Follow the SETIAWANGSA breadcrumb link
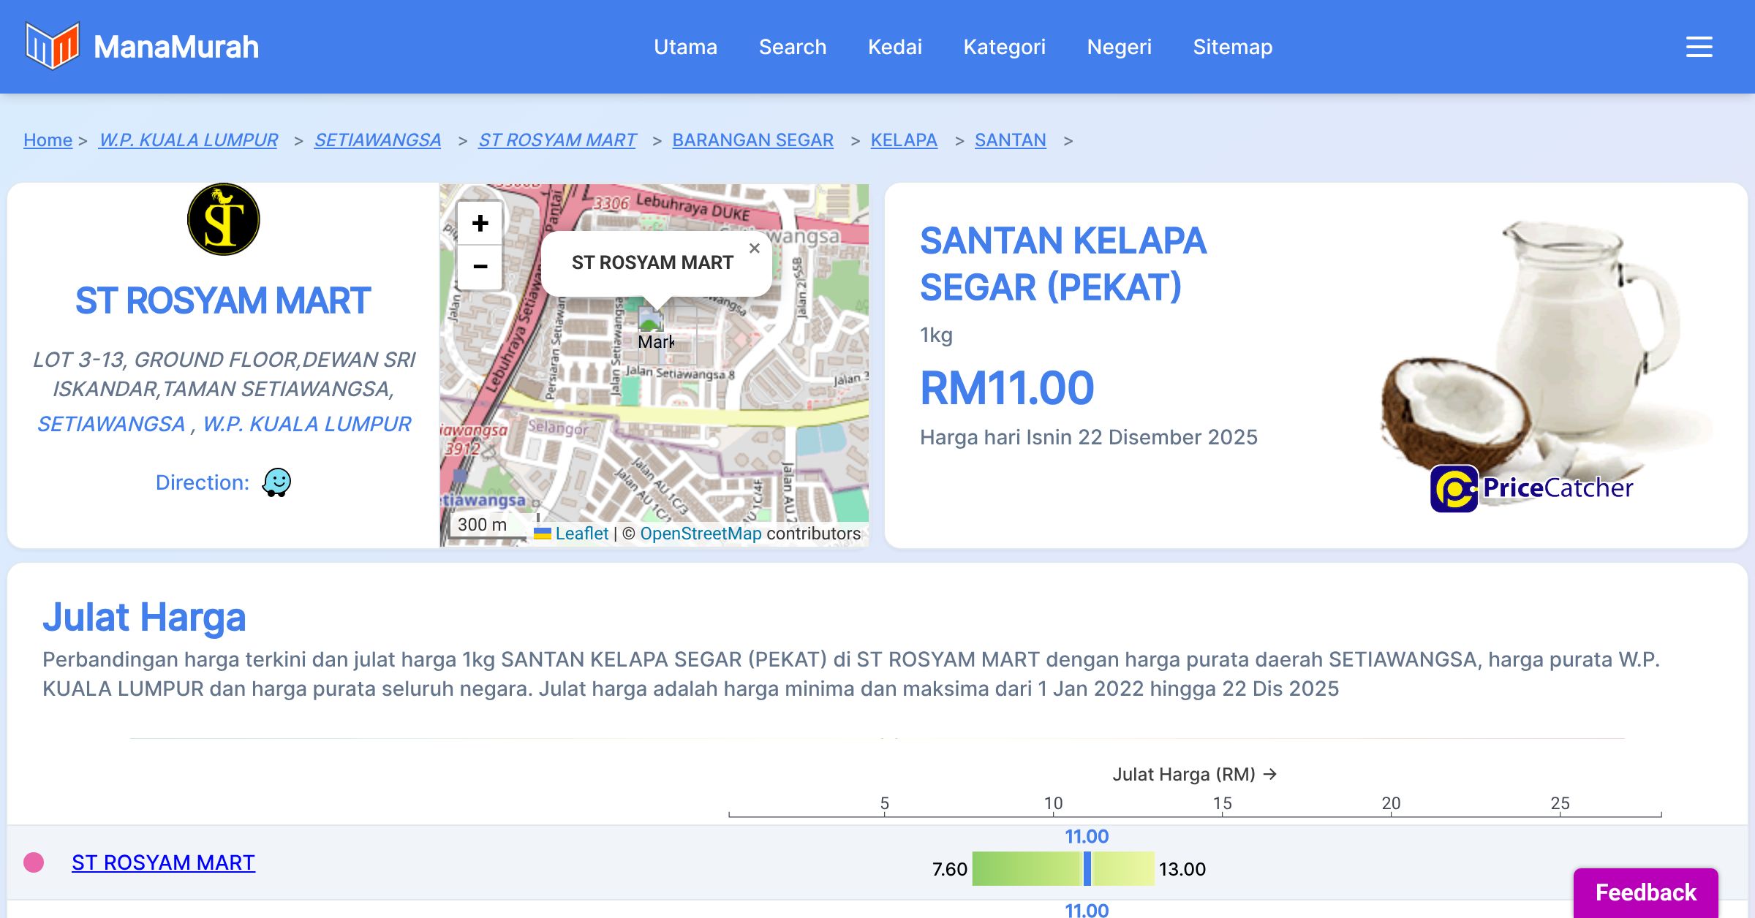This screenshot has width=1755, height=918. (377, 140)
